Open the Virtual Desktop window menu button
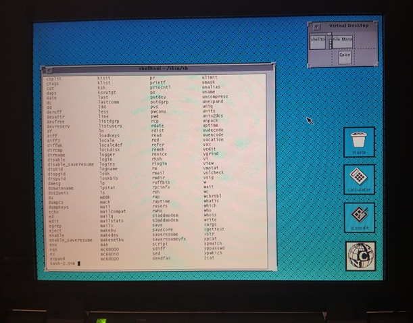Viewport: 413px width, 323px height. click(317, 26)
